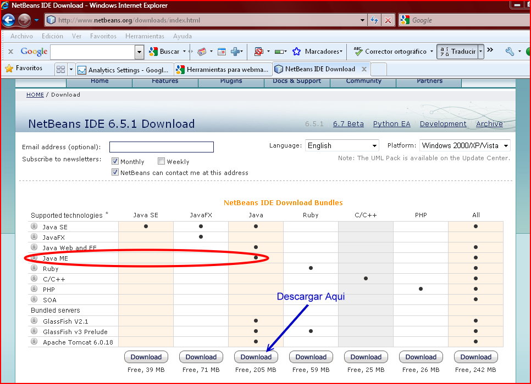Open the Edición menu
This screenshot has width=531, height=384.
click(52, 36)
